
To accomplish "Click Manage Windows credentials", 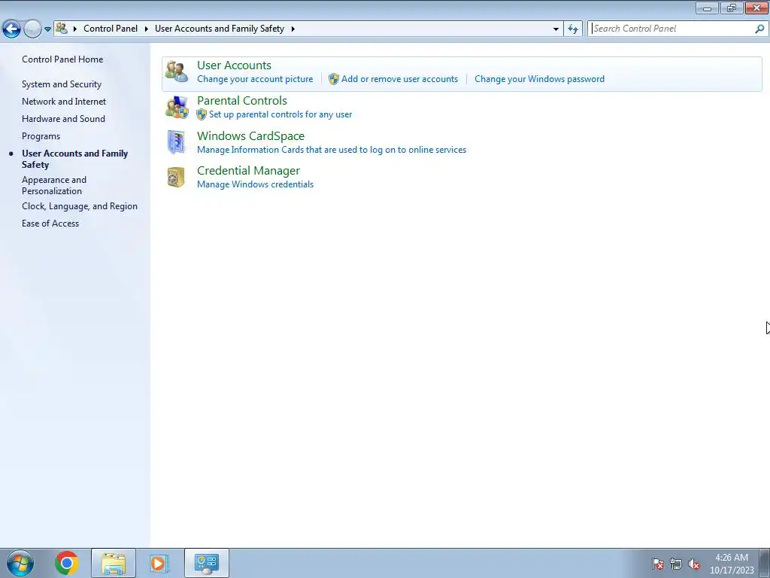I will tap(255, 185).
